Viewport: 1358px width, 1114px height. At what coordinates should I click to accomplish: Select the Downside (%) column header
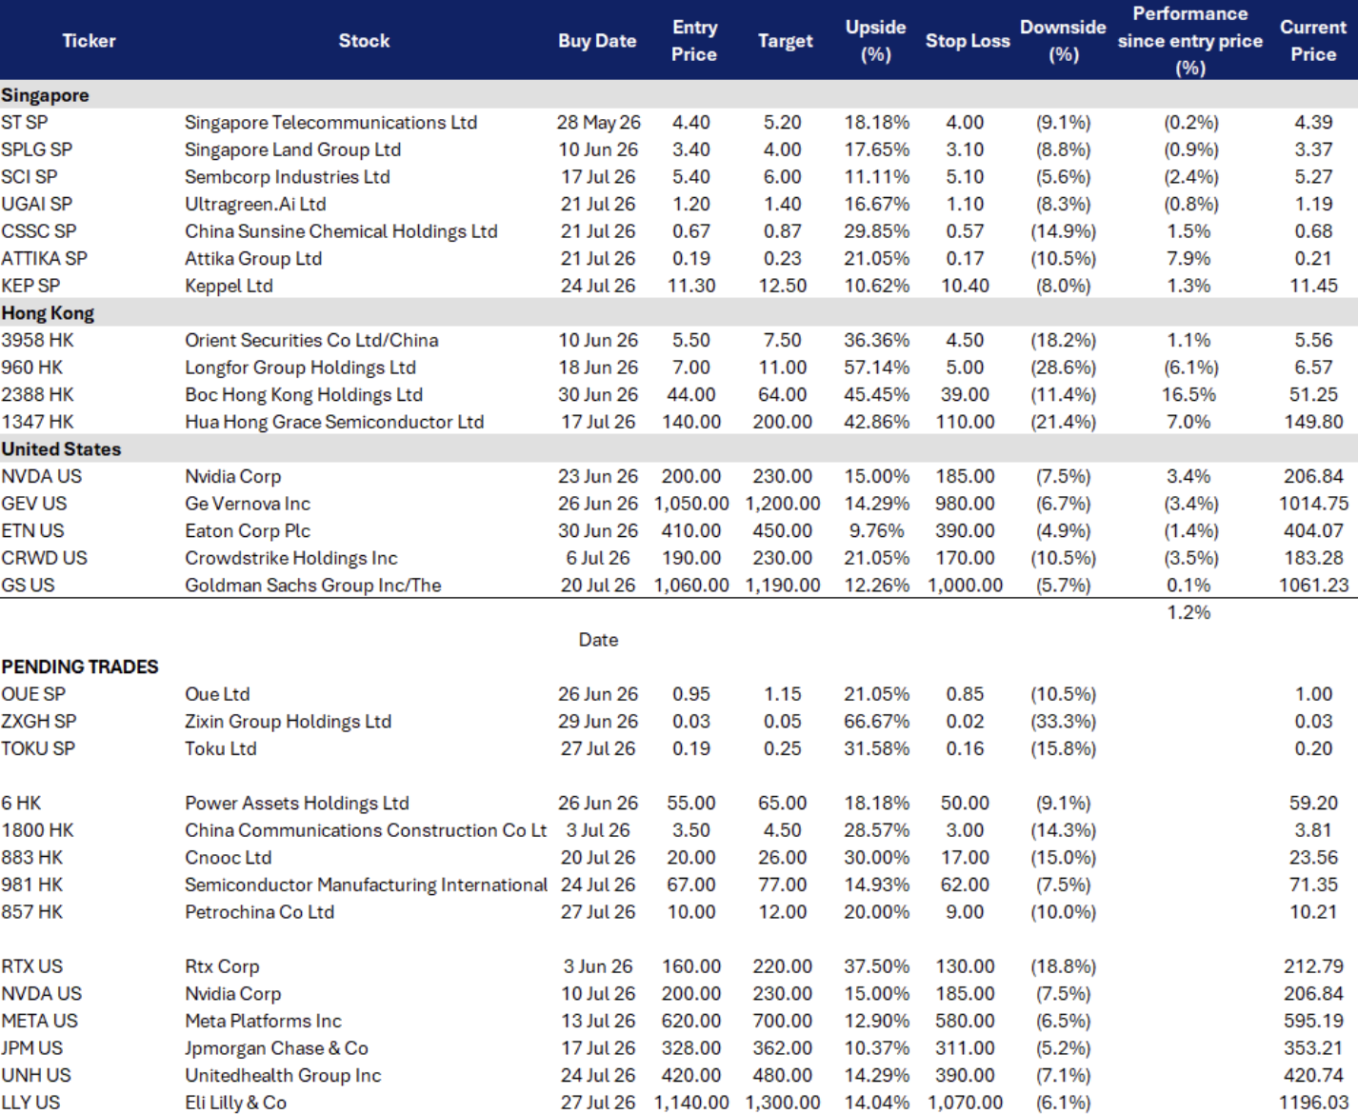tap(1063, 41)
